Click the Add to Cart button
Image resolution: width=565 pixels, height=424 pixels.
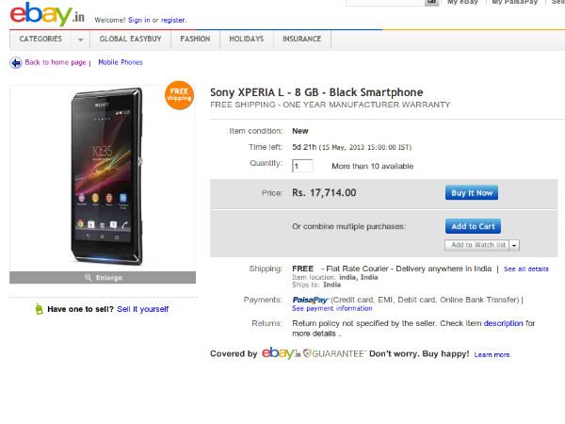(473, 226)
